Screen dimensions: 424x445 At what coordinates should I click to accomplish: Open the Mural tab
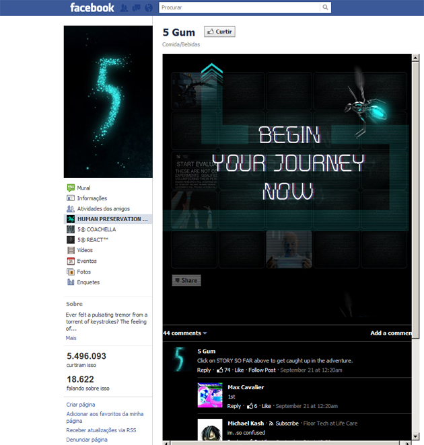(83, 188)
